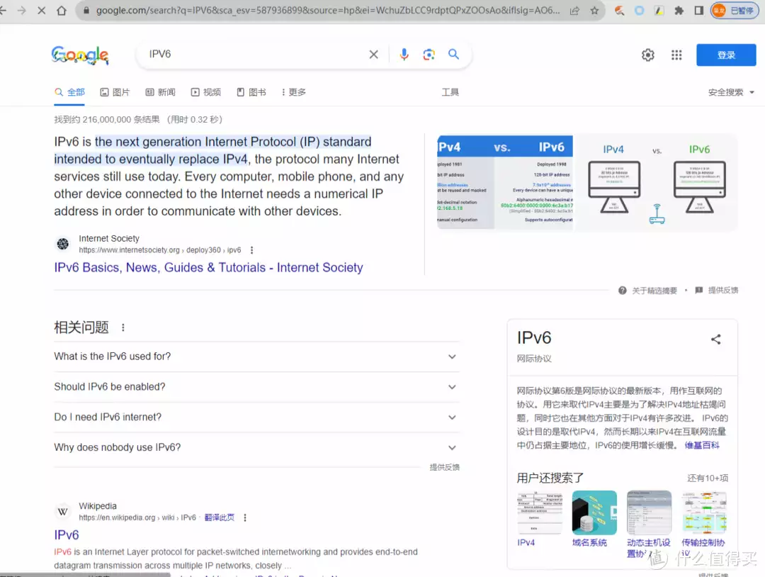The width and height of the screenshot is (765, 577).
Task: Go to browser home page
Action: (x=62, y=10)
